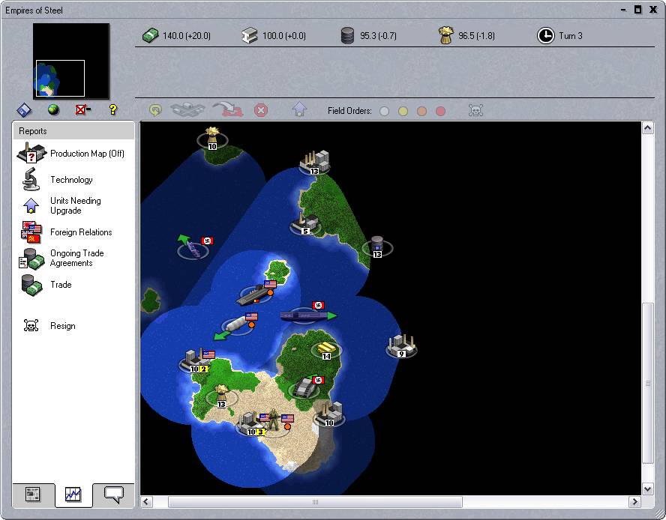This screenshot has width=666, height=520.
Task: Click the green globe icon
Action: tap(53, 110)
